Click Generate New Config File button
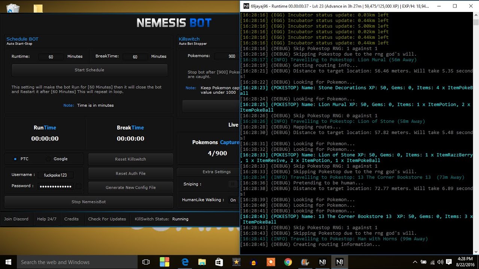The height and width of the screenshot is (269, 479). (x=130, y=188)
